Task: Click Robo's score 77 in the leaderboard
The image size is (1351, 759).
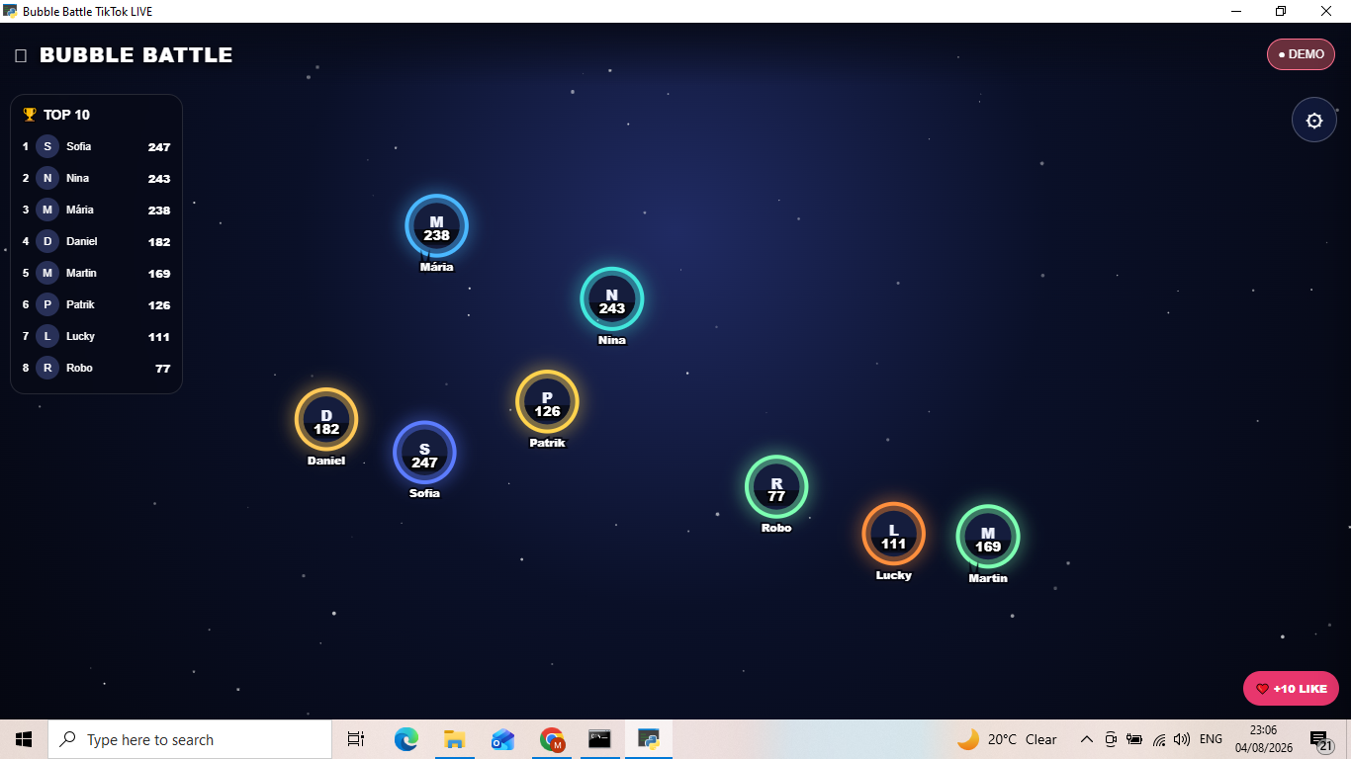Action: pyautogui.click(x=163, y=369)
